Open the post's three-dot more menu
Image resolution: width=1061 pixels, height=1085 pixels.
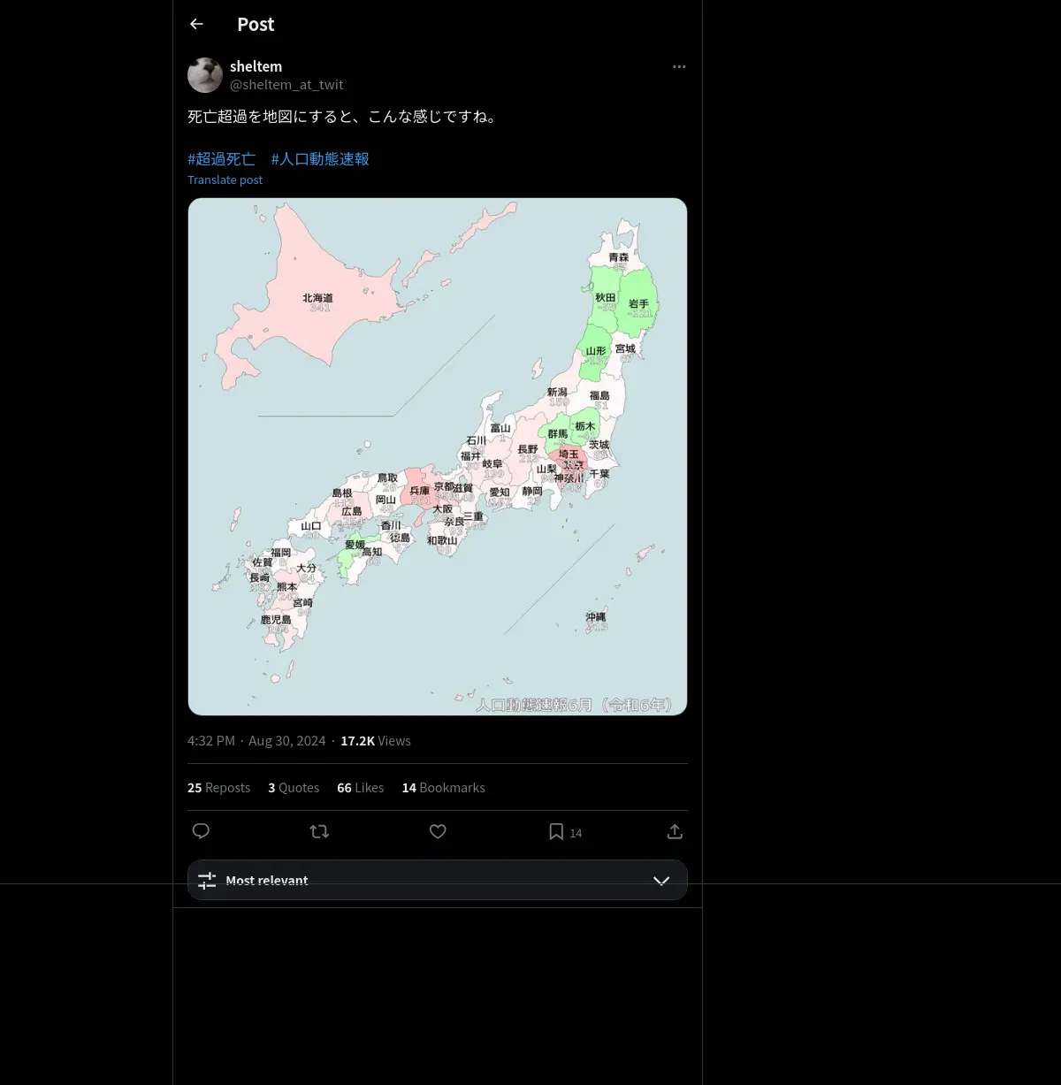pos(679,66)
